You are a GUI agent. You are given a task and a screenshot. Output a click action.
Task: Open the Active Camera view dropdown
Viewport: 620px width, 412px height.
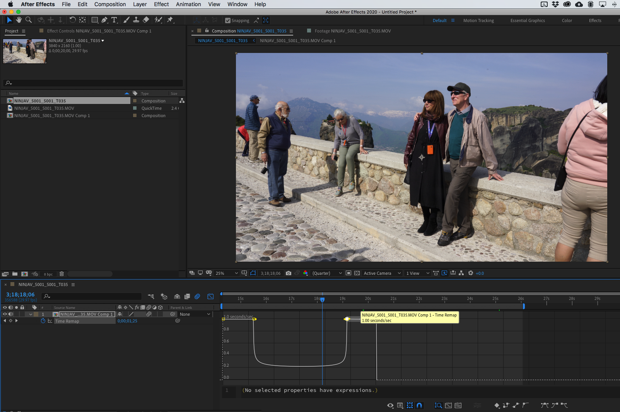pos(381,273)
